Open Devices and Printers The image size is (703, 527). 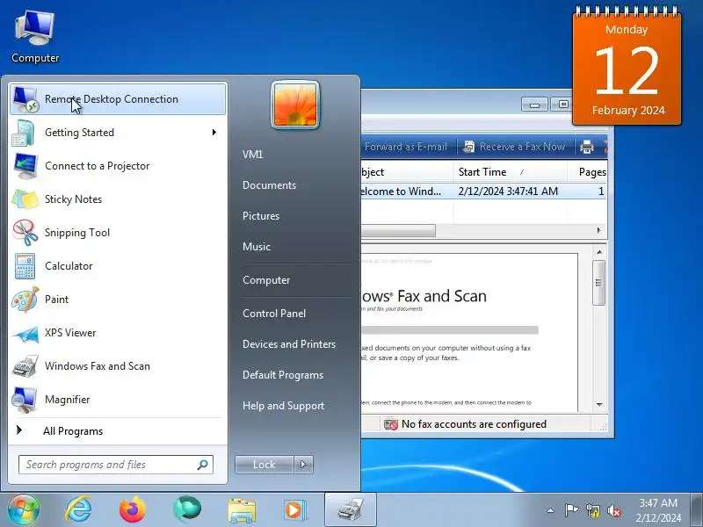[289, 344]
